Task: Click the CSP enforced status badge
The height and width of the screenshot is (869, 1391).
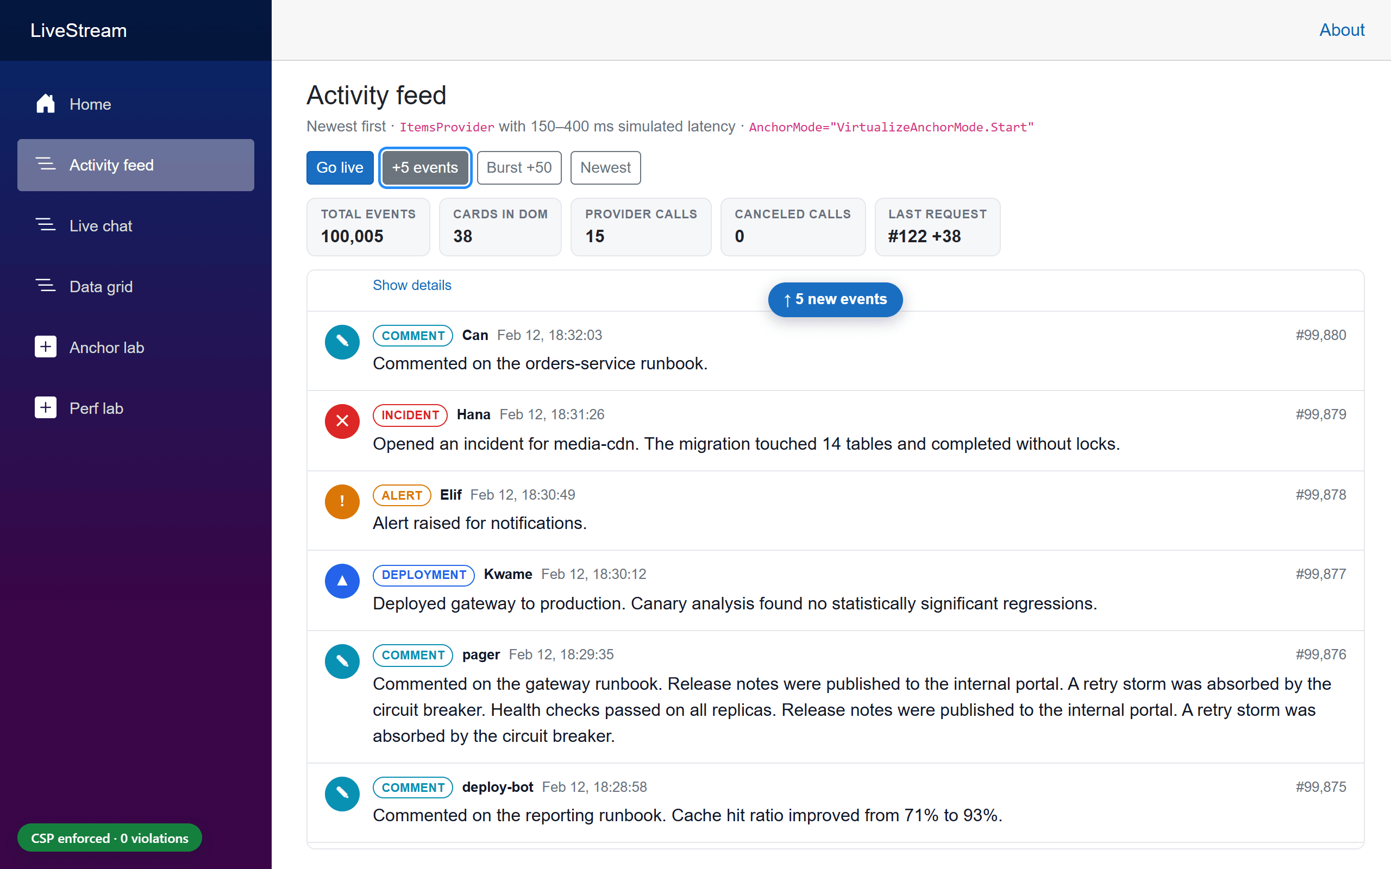Action: tap(110, 838)
